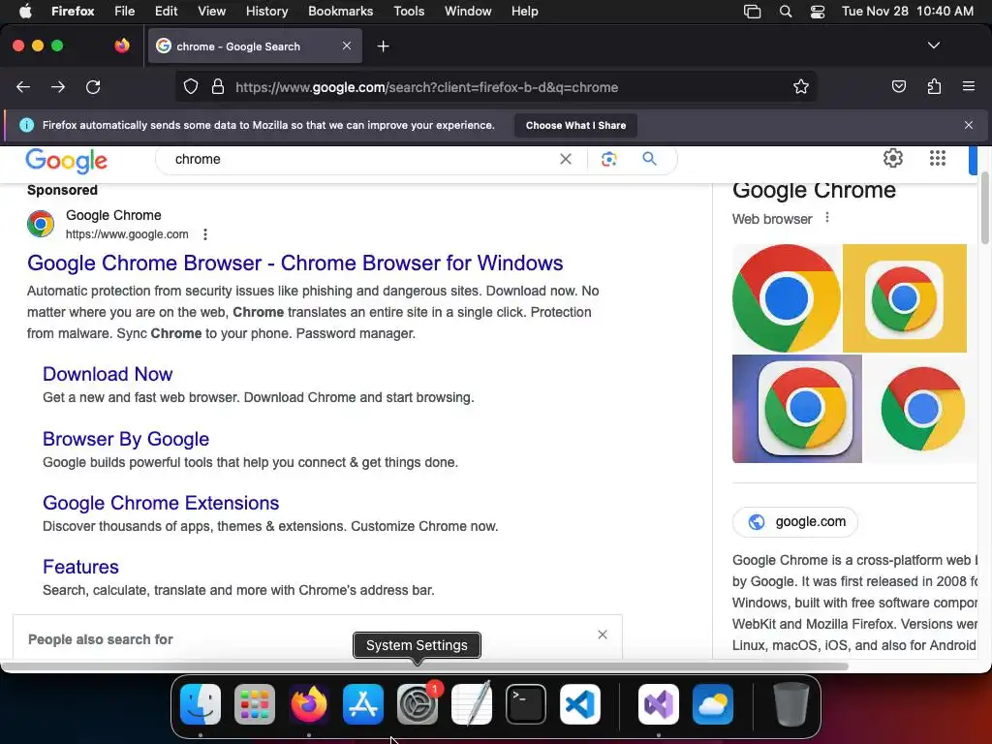Open the Firefox menu bar item
This screenshot has height=744, width=992.
click(73, 12)
